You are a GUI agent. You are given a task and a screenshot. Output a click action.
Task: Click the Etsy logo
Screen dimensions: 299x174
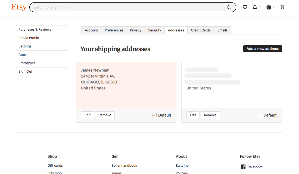[x=19, y=7]
